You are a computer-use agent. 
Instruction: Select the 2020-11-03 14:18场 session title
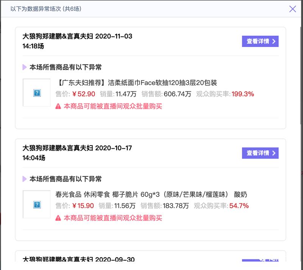tap(77, 41)
